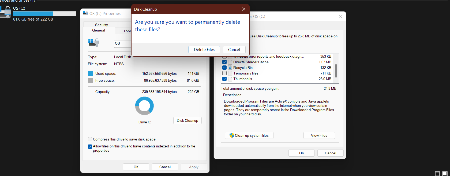450x176 pixels.
Task: Close the Disk Cleanup for OS (C:) window
Action: pyautogui.click(x=340, y=16)
